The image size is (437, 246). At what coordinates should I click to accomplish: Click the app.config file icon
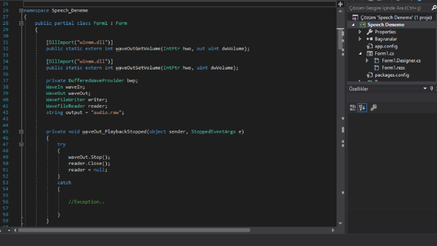pos(370,46)
